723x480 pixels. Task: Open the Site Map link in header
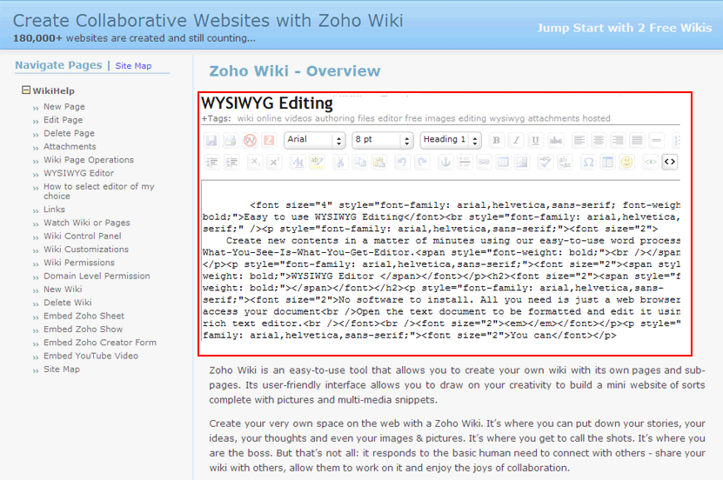(x=133, y=66)
